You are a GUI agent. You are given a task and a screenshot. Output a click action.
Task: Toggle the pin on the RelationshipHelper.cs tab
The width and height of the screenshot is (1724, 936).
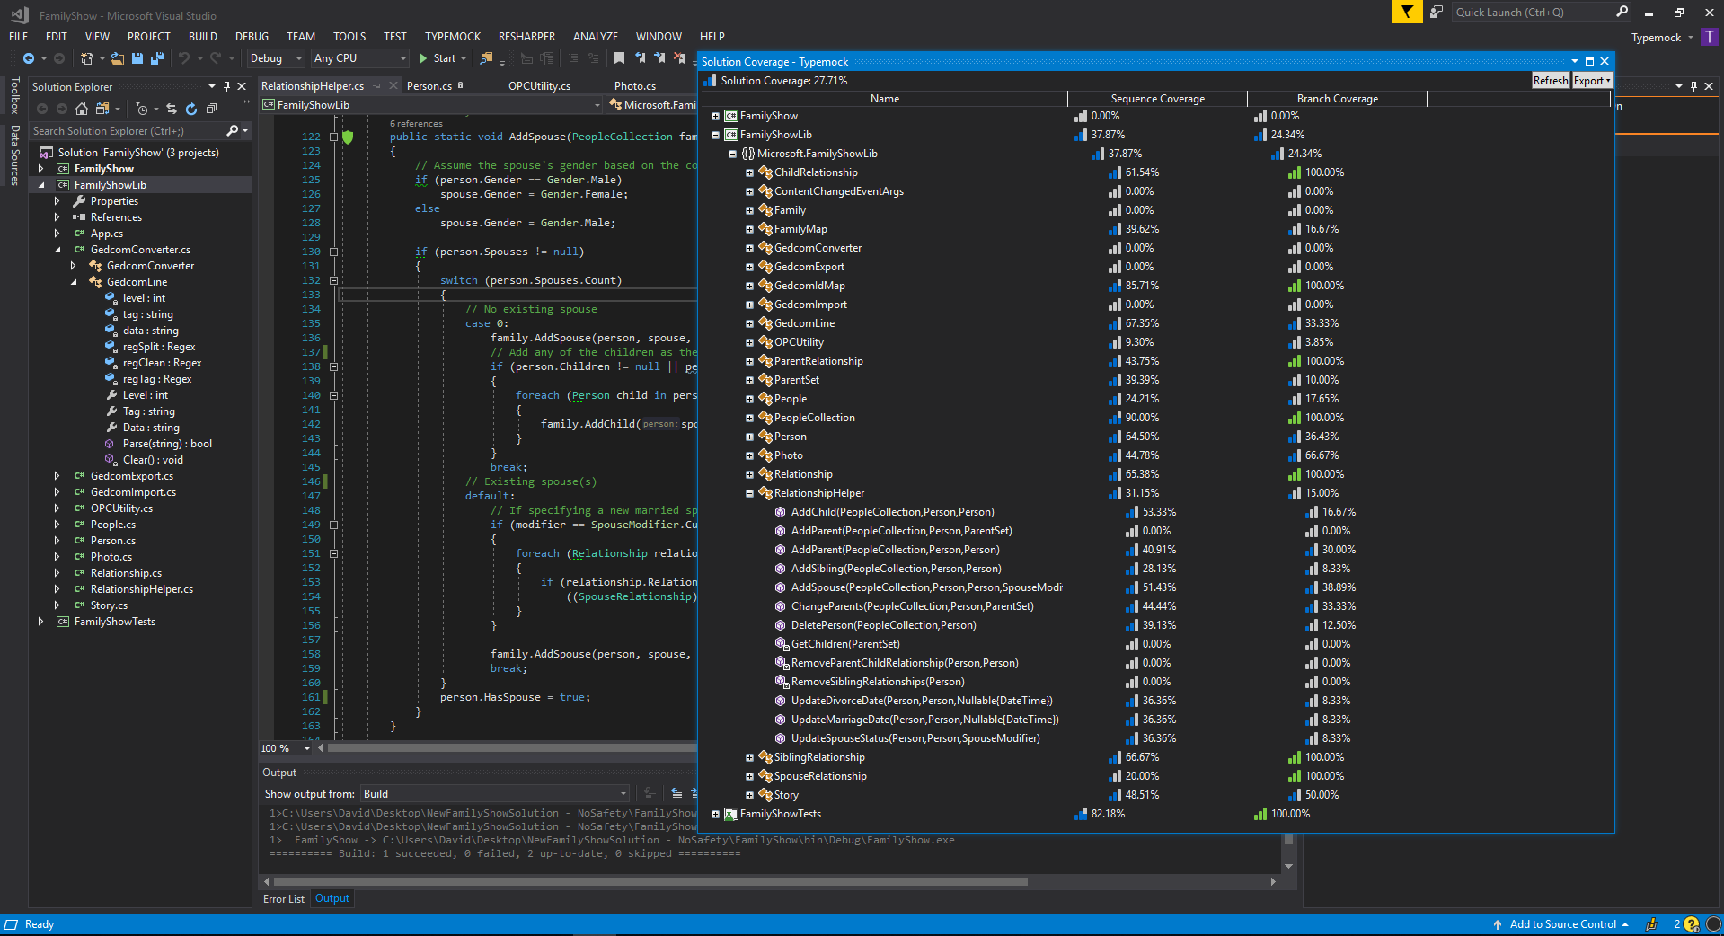click(377, 86)
